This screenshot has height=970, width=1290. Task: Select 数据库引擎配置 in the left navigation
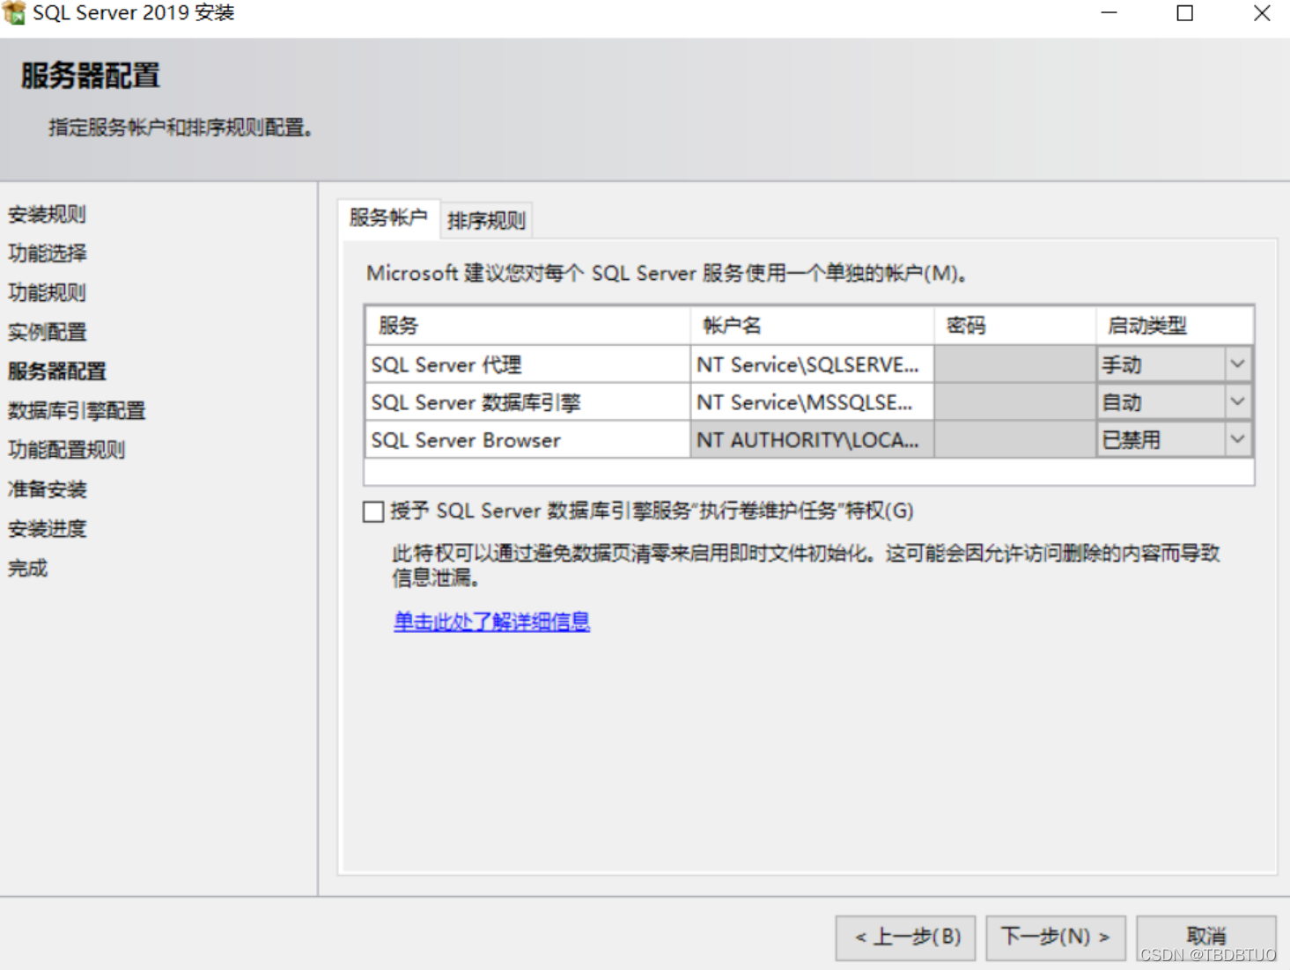click(76, 410)
